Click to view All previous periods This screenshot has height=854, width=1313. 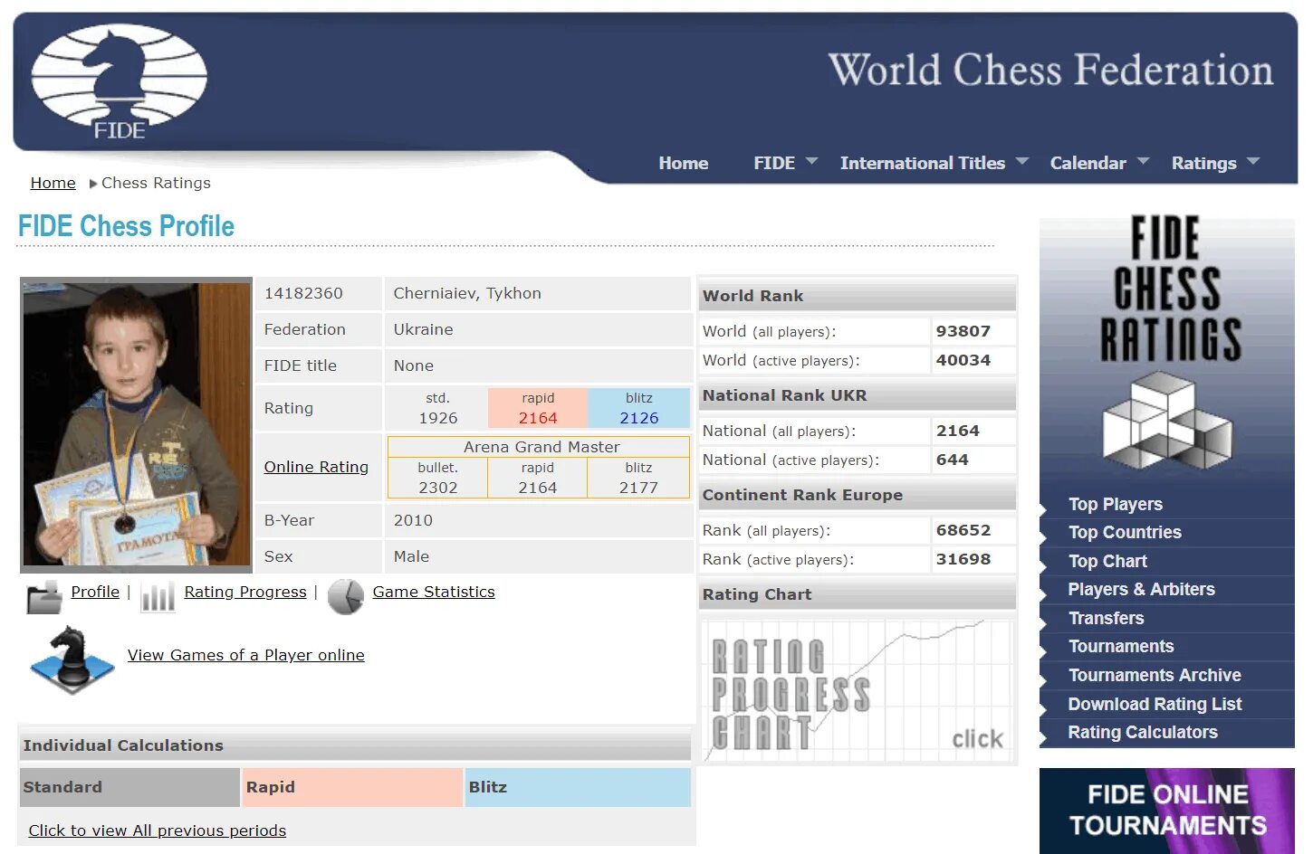[158, 830]
